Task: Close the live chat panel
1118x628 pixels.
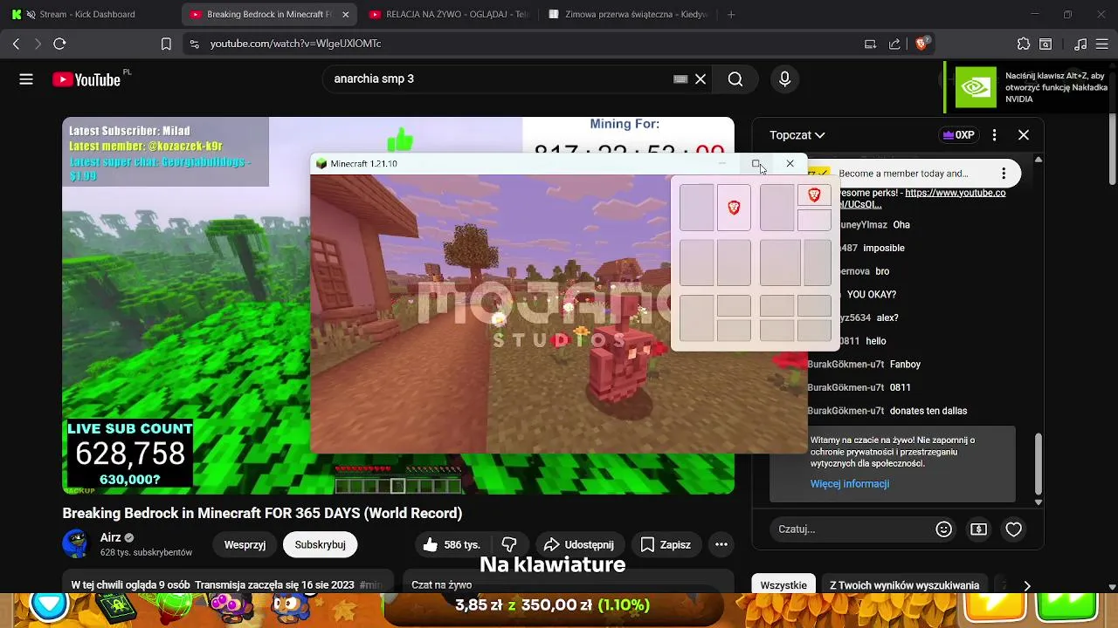Action: 1024,135
